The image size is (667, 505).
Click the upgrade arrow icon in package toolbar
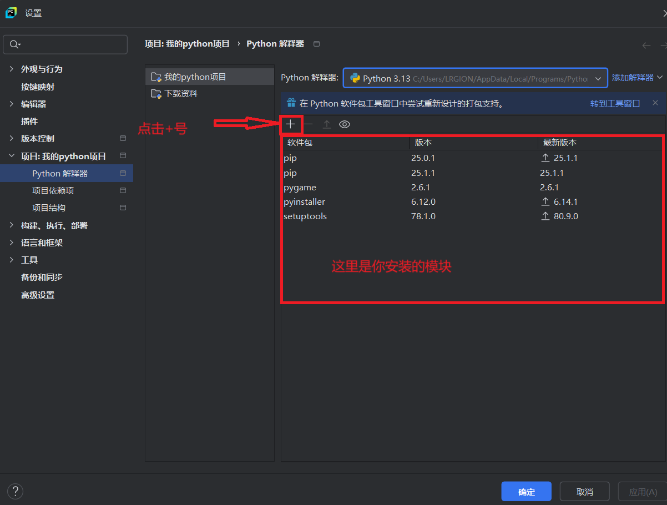(327, 124)
